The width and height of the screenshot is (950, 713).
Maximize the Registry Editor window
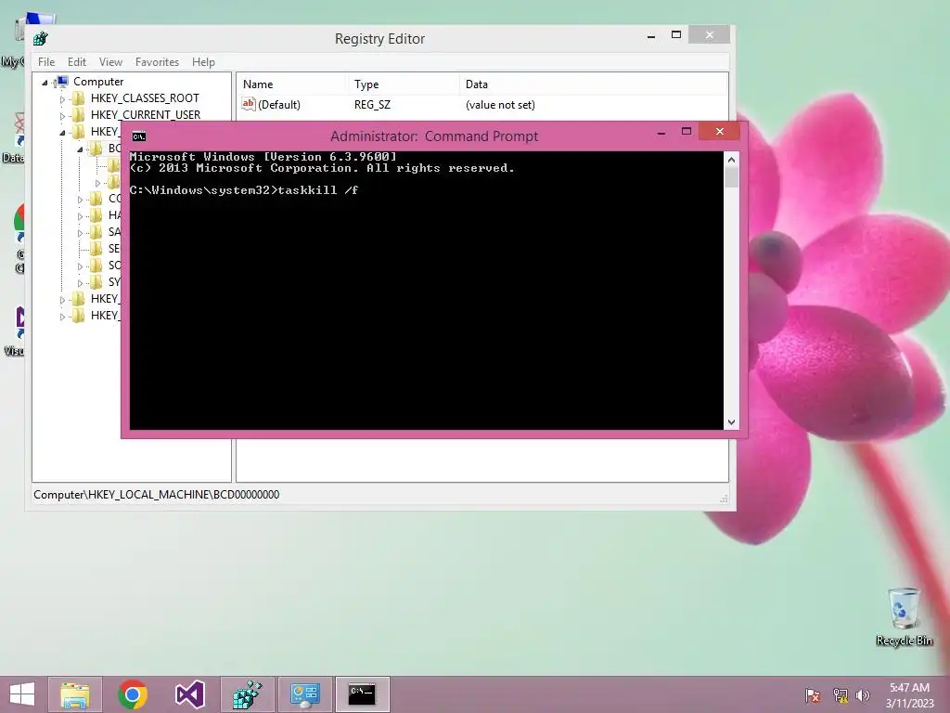676,35
